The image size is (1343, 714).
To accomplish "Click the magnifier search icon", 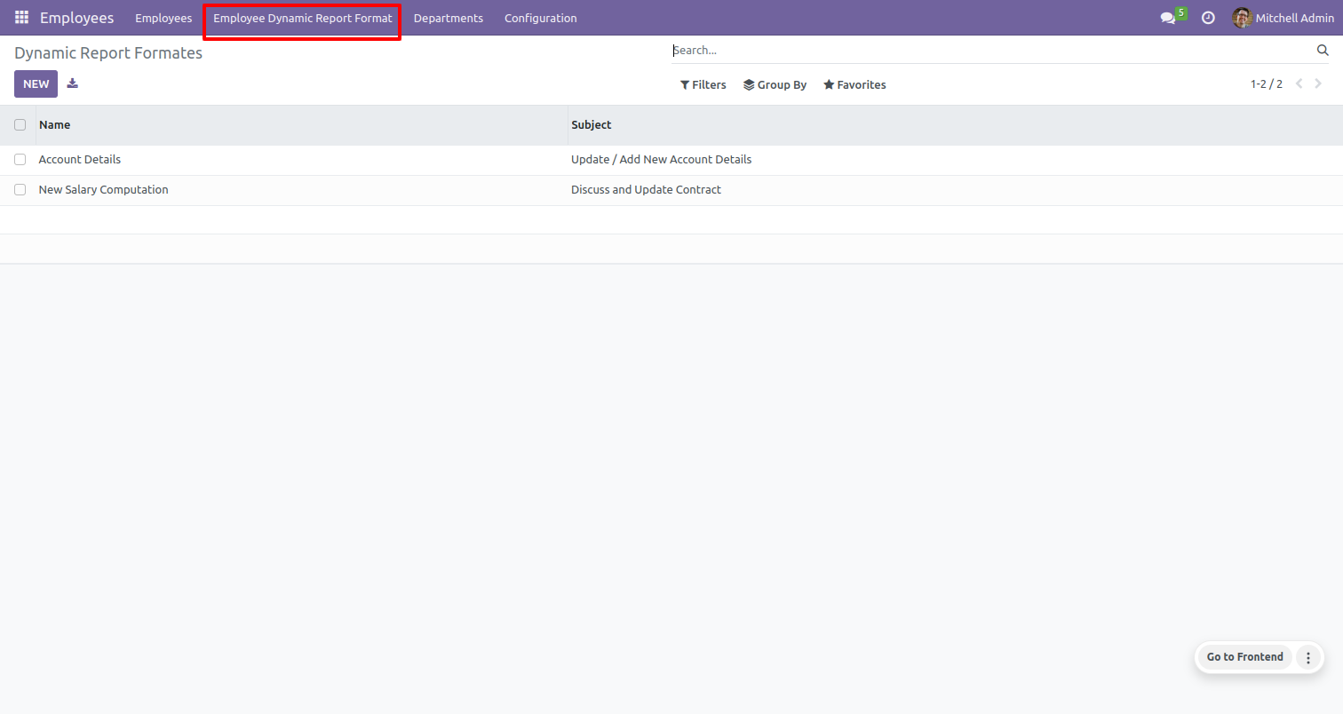I will (x=1323, y=51).
